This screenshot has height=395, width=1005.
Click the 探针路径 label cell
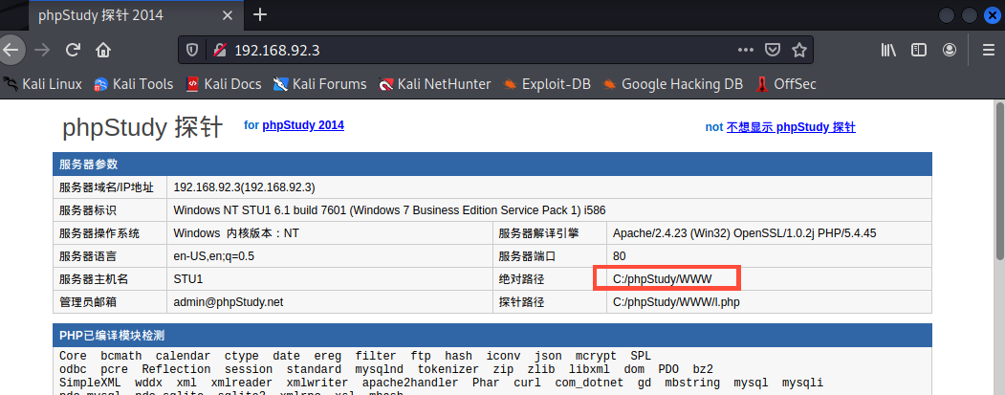pyautogui.click(x=550, y=301)
